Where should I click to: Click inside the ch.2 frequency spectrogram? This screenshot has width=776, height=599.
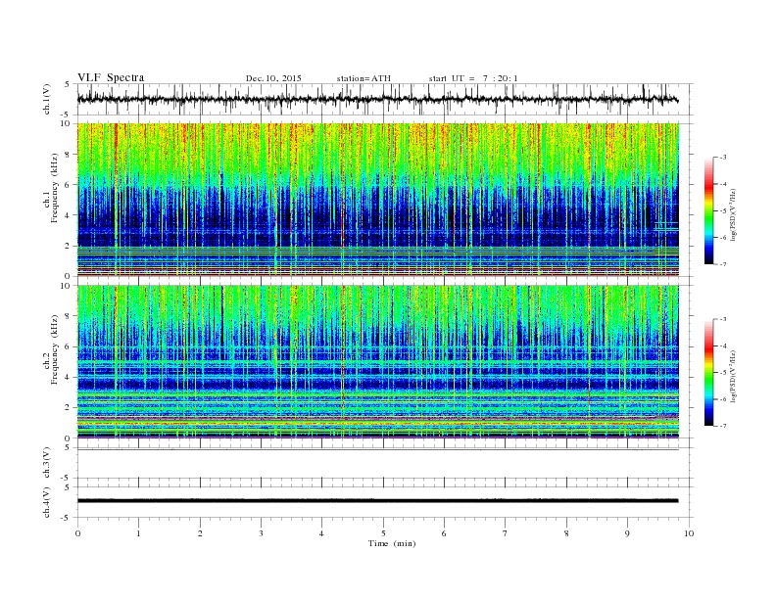point(377,362)
